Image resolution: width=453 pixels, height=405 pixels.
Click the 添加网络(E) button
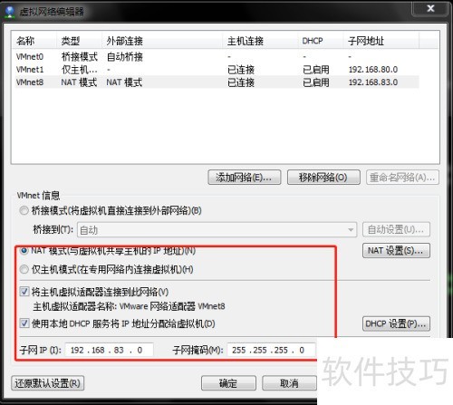click(x=245, y=178)
